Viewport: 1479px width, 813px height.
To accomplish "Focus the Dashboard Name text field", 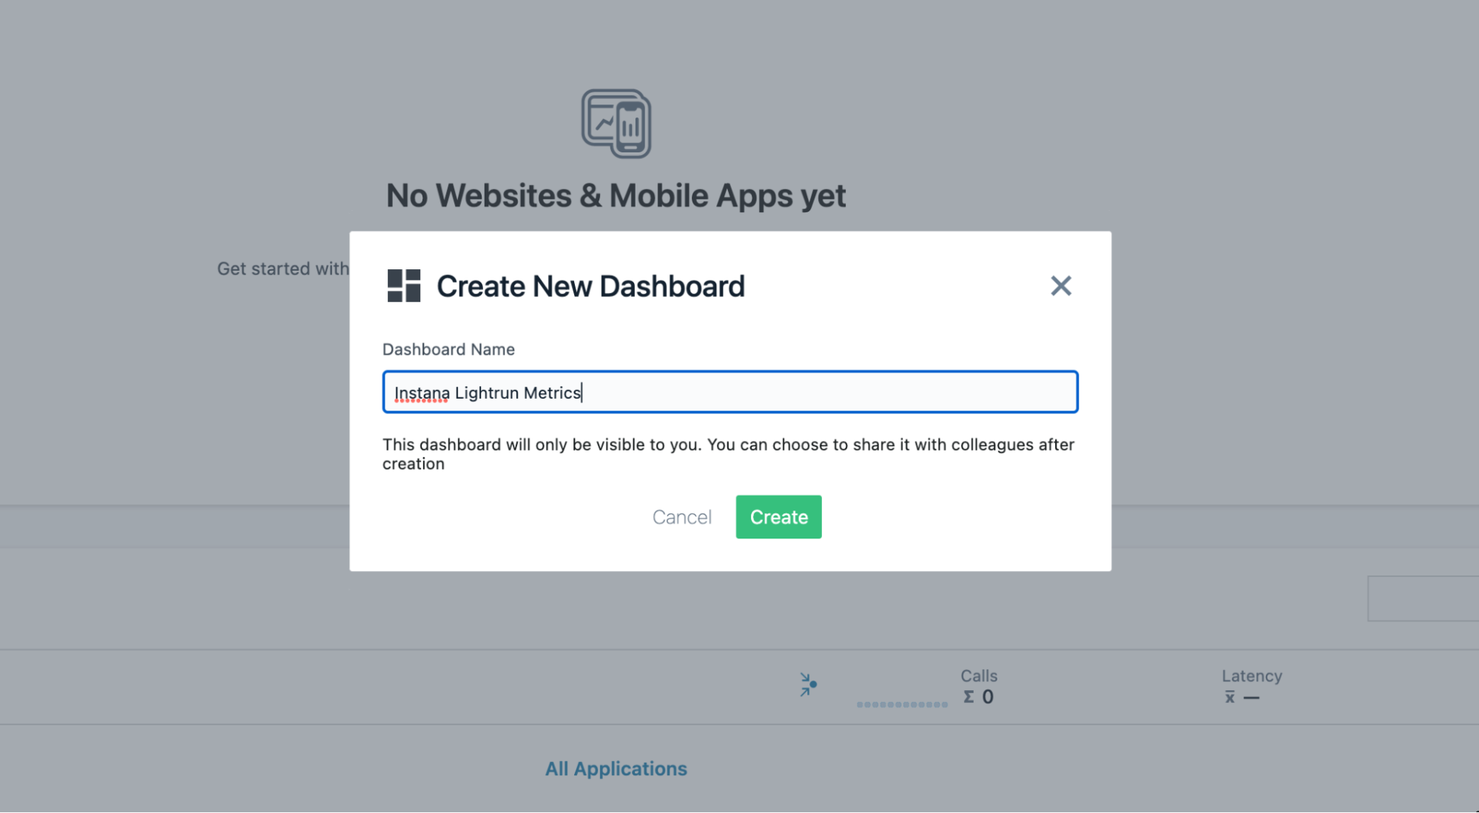I will (x=730, y=392).
